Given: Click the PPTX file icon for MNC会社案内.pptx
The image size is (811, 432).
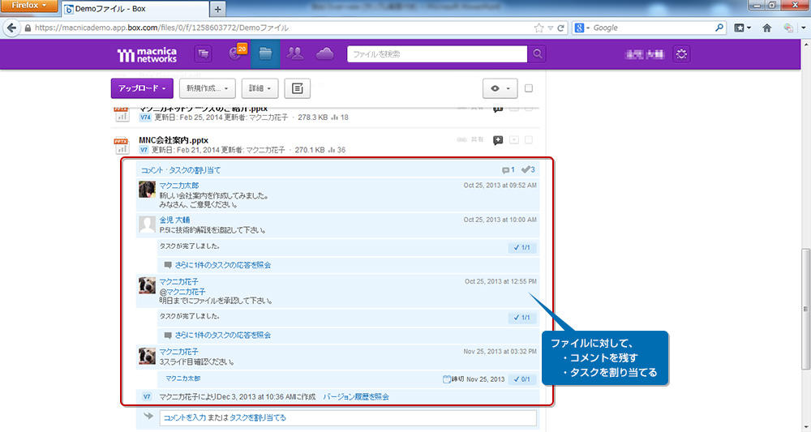Looking at the screenshot, I should click(x=121, y=145).
